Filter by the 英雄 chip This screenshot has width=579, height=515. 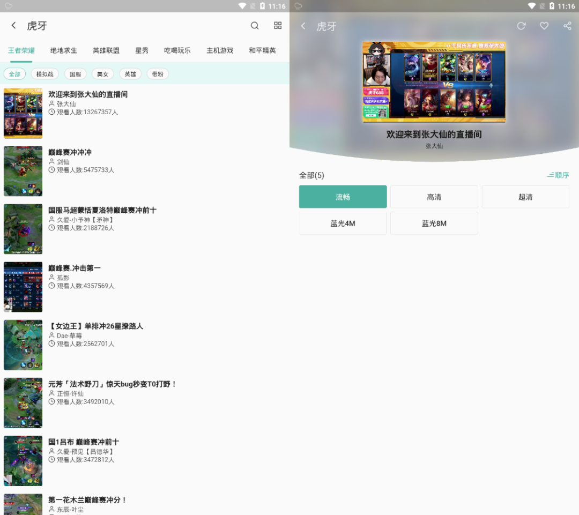(x=130, y=74)
